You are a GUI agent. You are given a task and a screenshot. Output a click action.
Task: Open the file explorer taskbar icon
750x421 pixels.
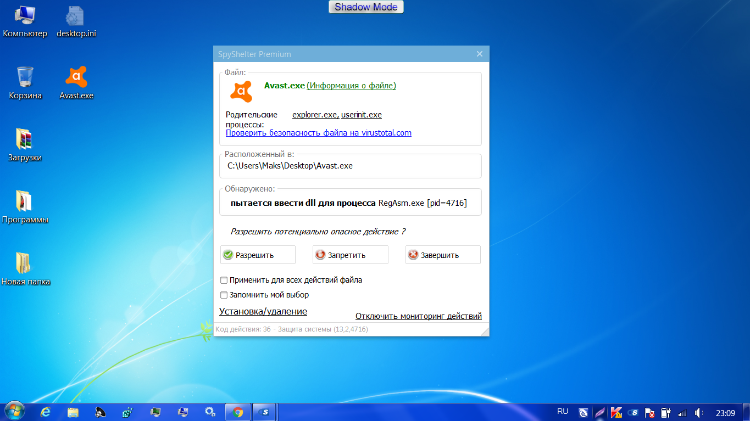coord(73,412)
